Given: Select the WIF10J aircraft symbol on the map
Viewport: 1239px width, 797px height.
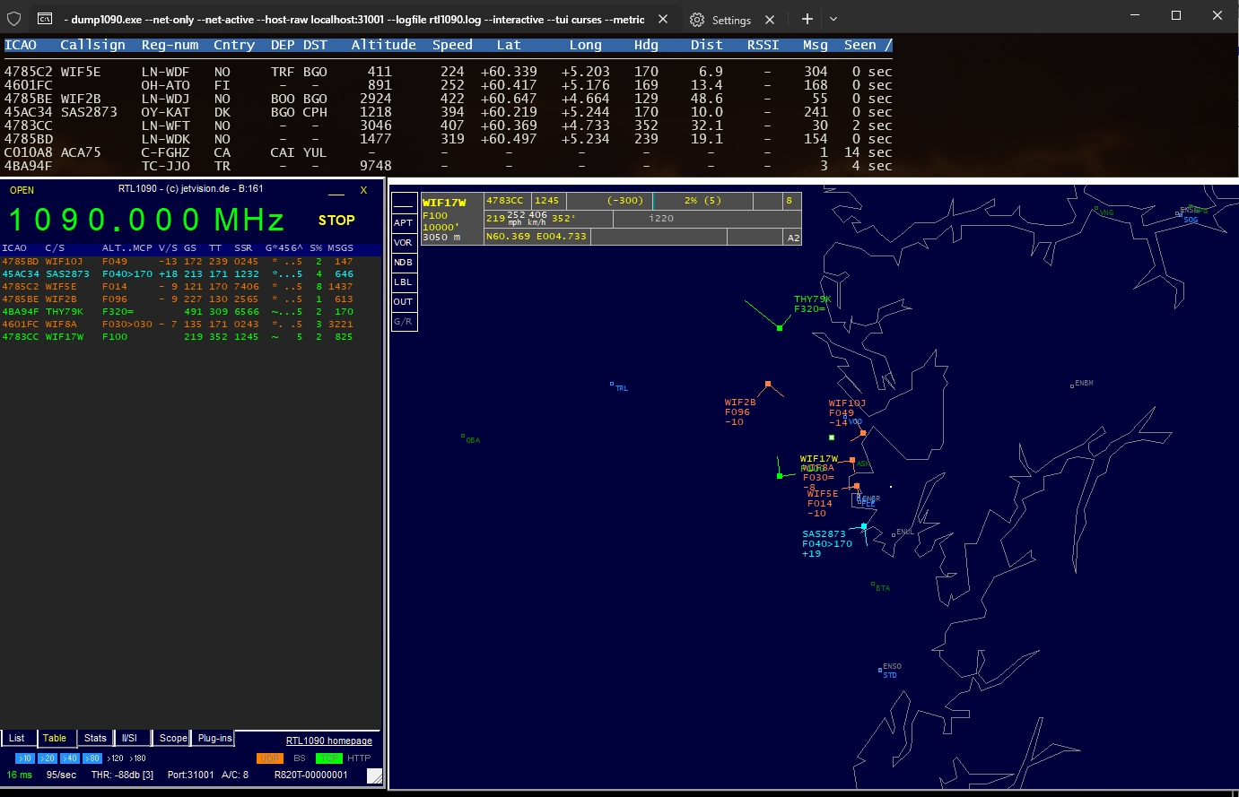Looking at the screenshot, I should tap(863, 433).
